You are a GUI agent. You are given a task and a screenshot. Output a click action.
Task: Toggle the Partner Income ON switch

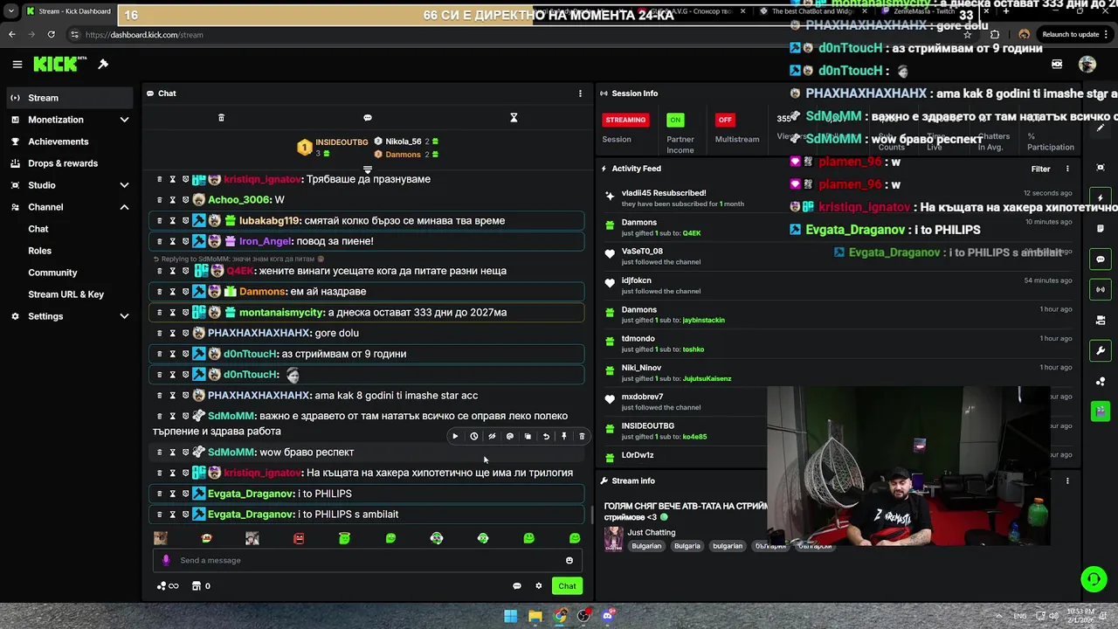coord(675,120)
